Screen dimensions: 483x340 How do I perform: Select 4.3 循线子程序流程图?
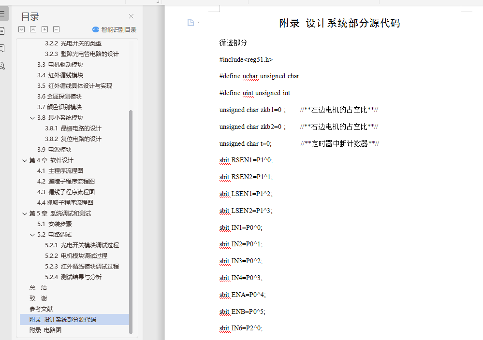point(66,192)
